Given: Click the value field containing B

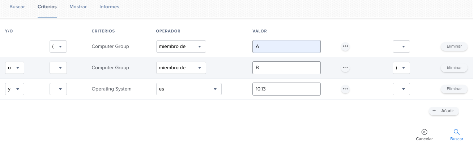Looking at the screenshot, I should coord(286,68).
